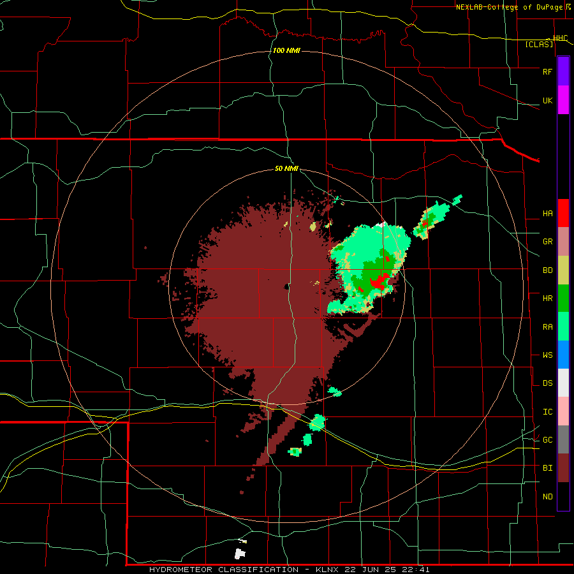Click the [CLAS] units label
Screen dimensions: 574x574
539,44
